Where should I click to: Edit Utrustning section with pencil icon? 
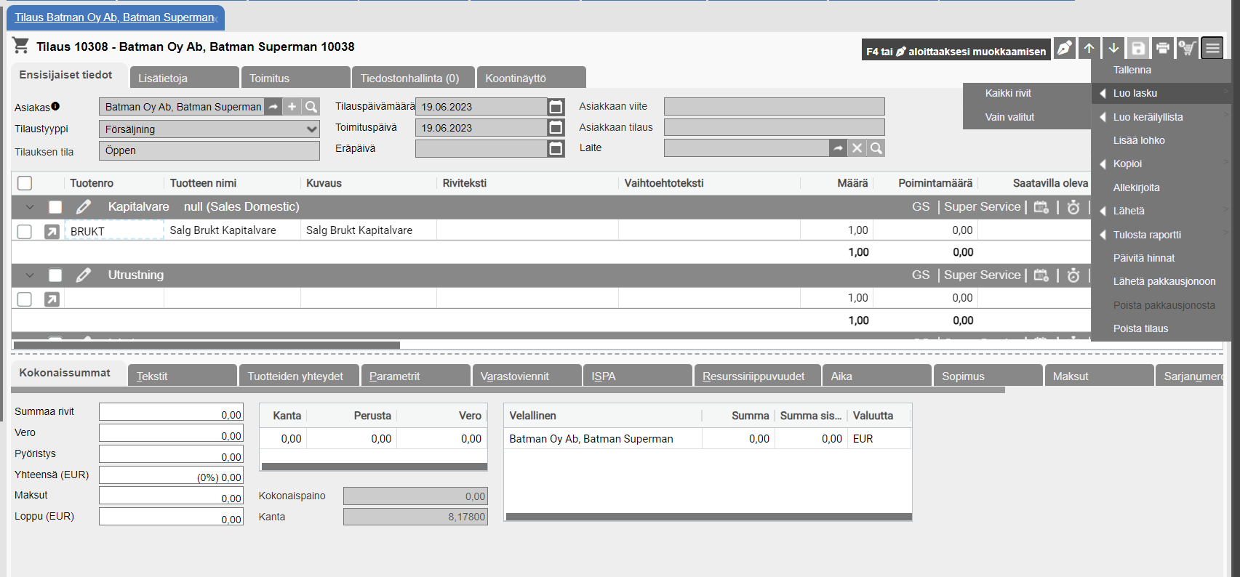click(84, 275)
